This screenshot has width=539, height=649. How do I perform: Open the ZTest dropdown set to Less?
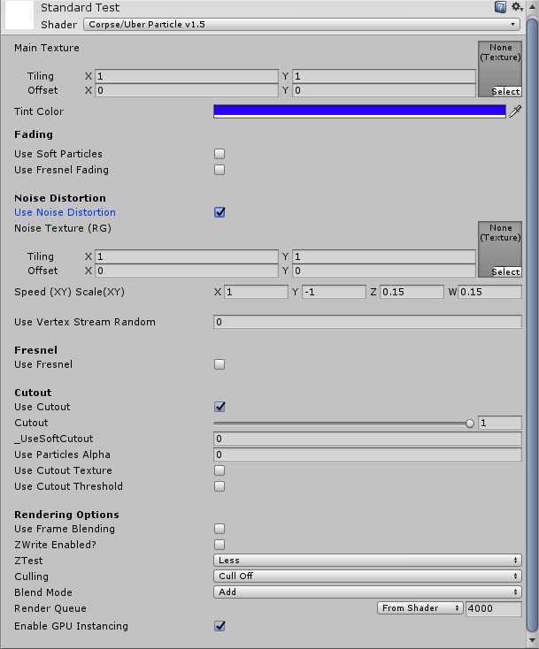367,561
